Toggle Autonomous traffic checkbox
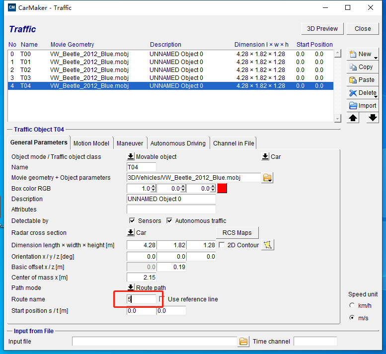 point(169,220)
